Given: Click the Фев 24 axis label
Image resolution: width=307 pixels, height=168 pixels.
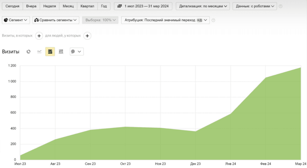Looking at the screenshot, I should [265, 164].
